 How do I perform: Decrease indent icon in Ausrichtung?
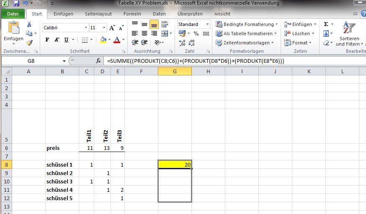(135, 42)
